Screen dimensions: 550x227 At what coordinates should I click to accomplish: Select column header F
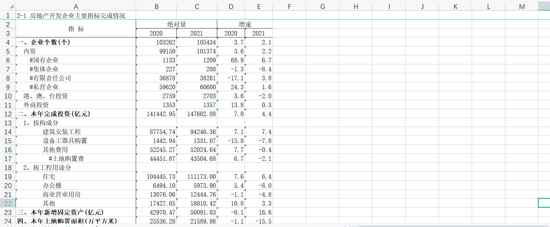click(x=289, y=6)
